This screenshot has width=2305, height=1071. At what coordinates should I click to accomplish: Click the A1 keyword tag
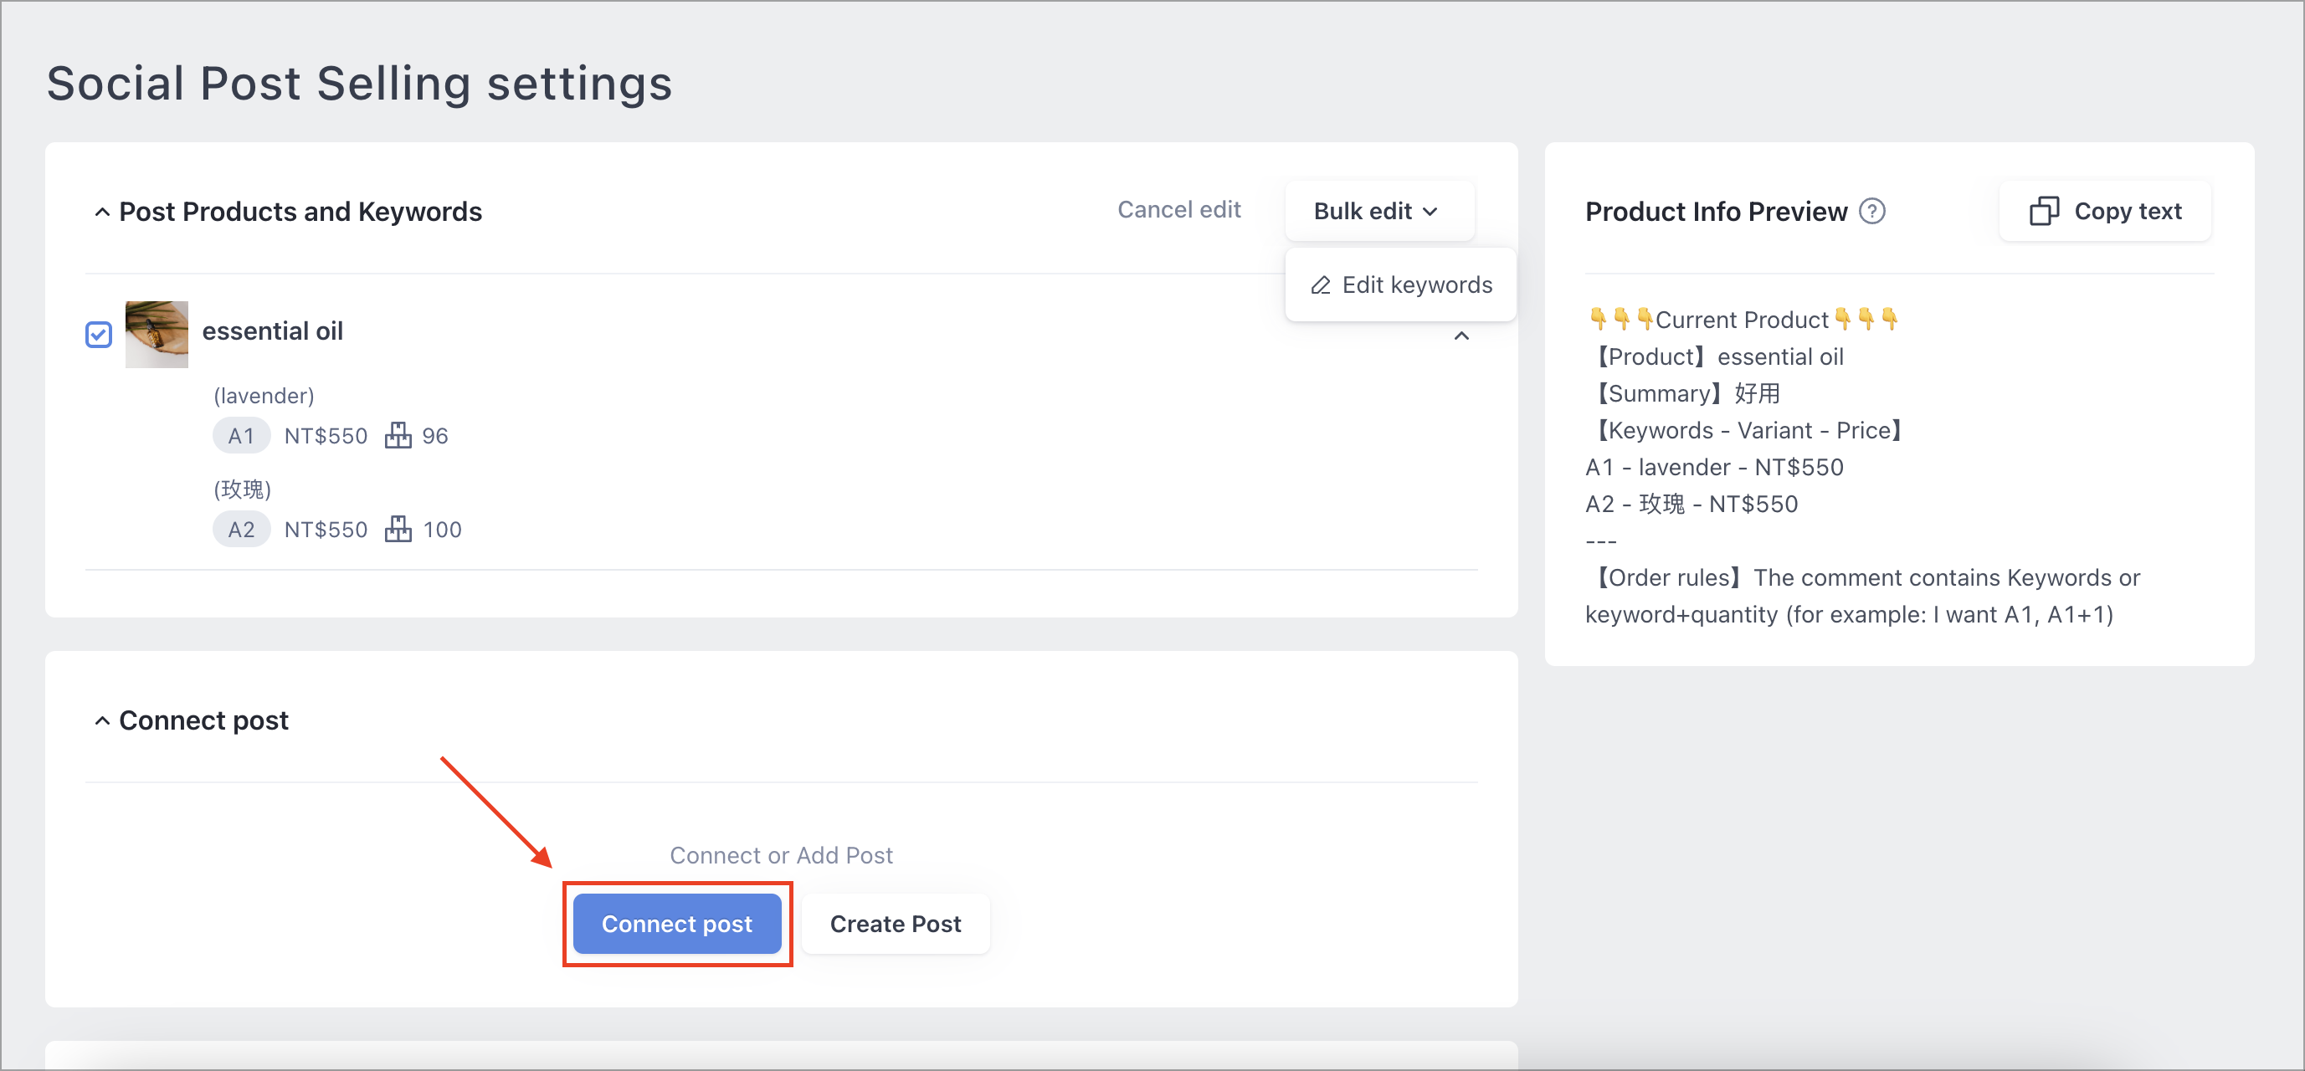click(241, 436)
